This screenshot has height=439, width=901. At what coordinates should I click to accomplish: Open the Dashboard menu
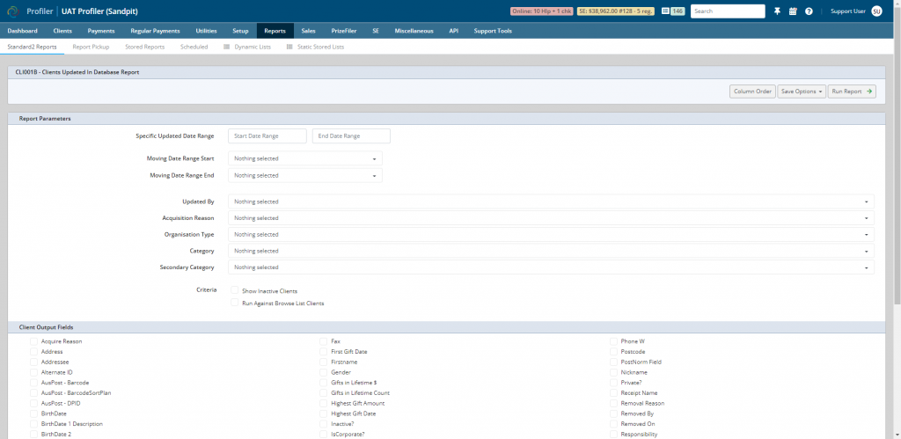(x=22, y=31)
